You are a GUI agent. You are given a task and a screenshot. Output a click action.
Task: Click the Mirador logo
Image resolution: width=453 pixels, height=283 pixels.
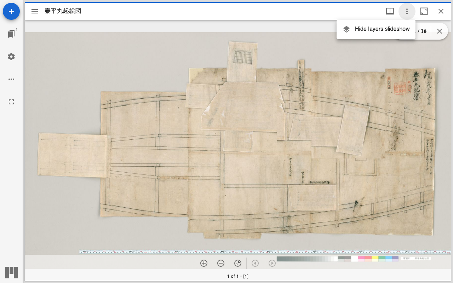pyautogui.click(x=11, y=272)
